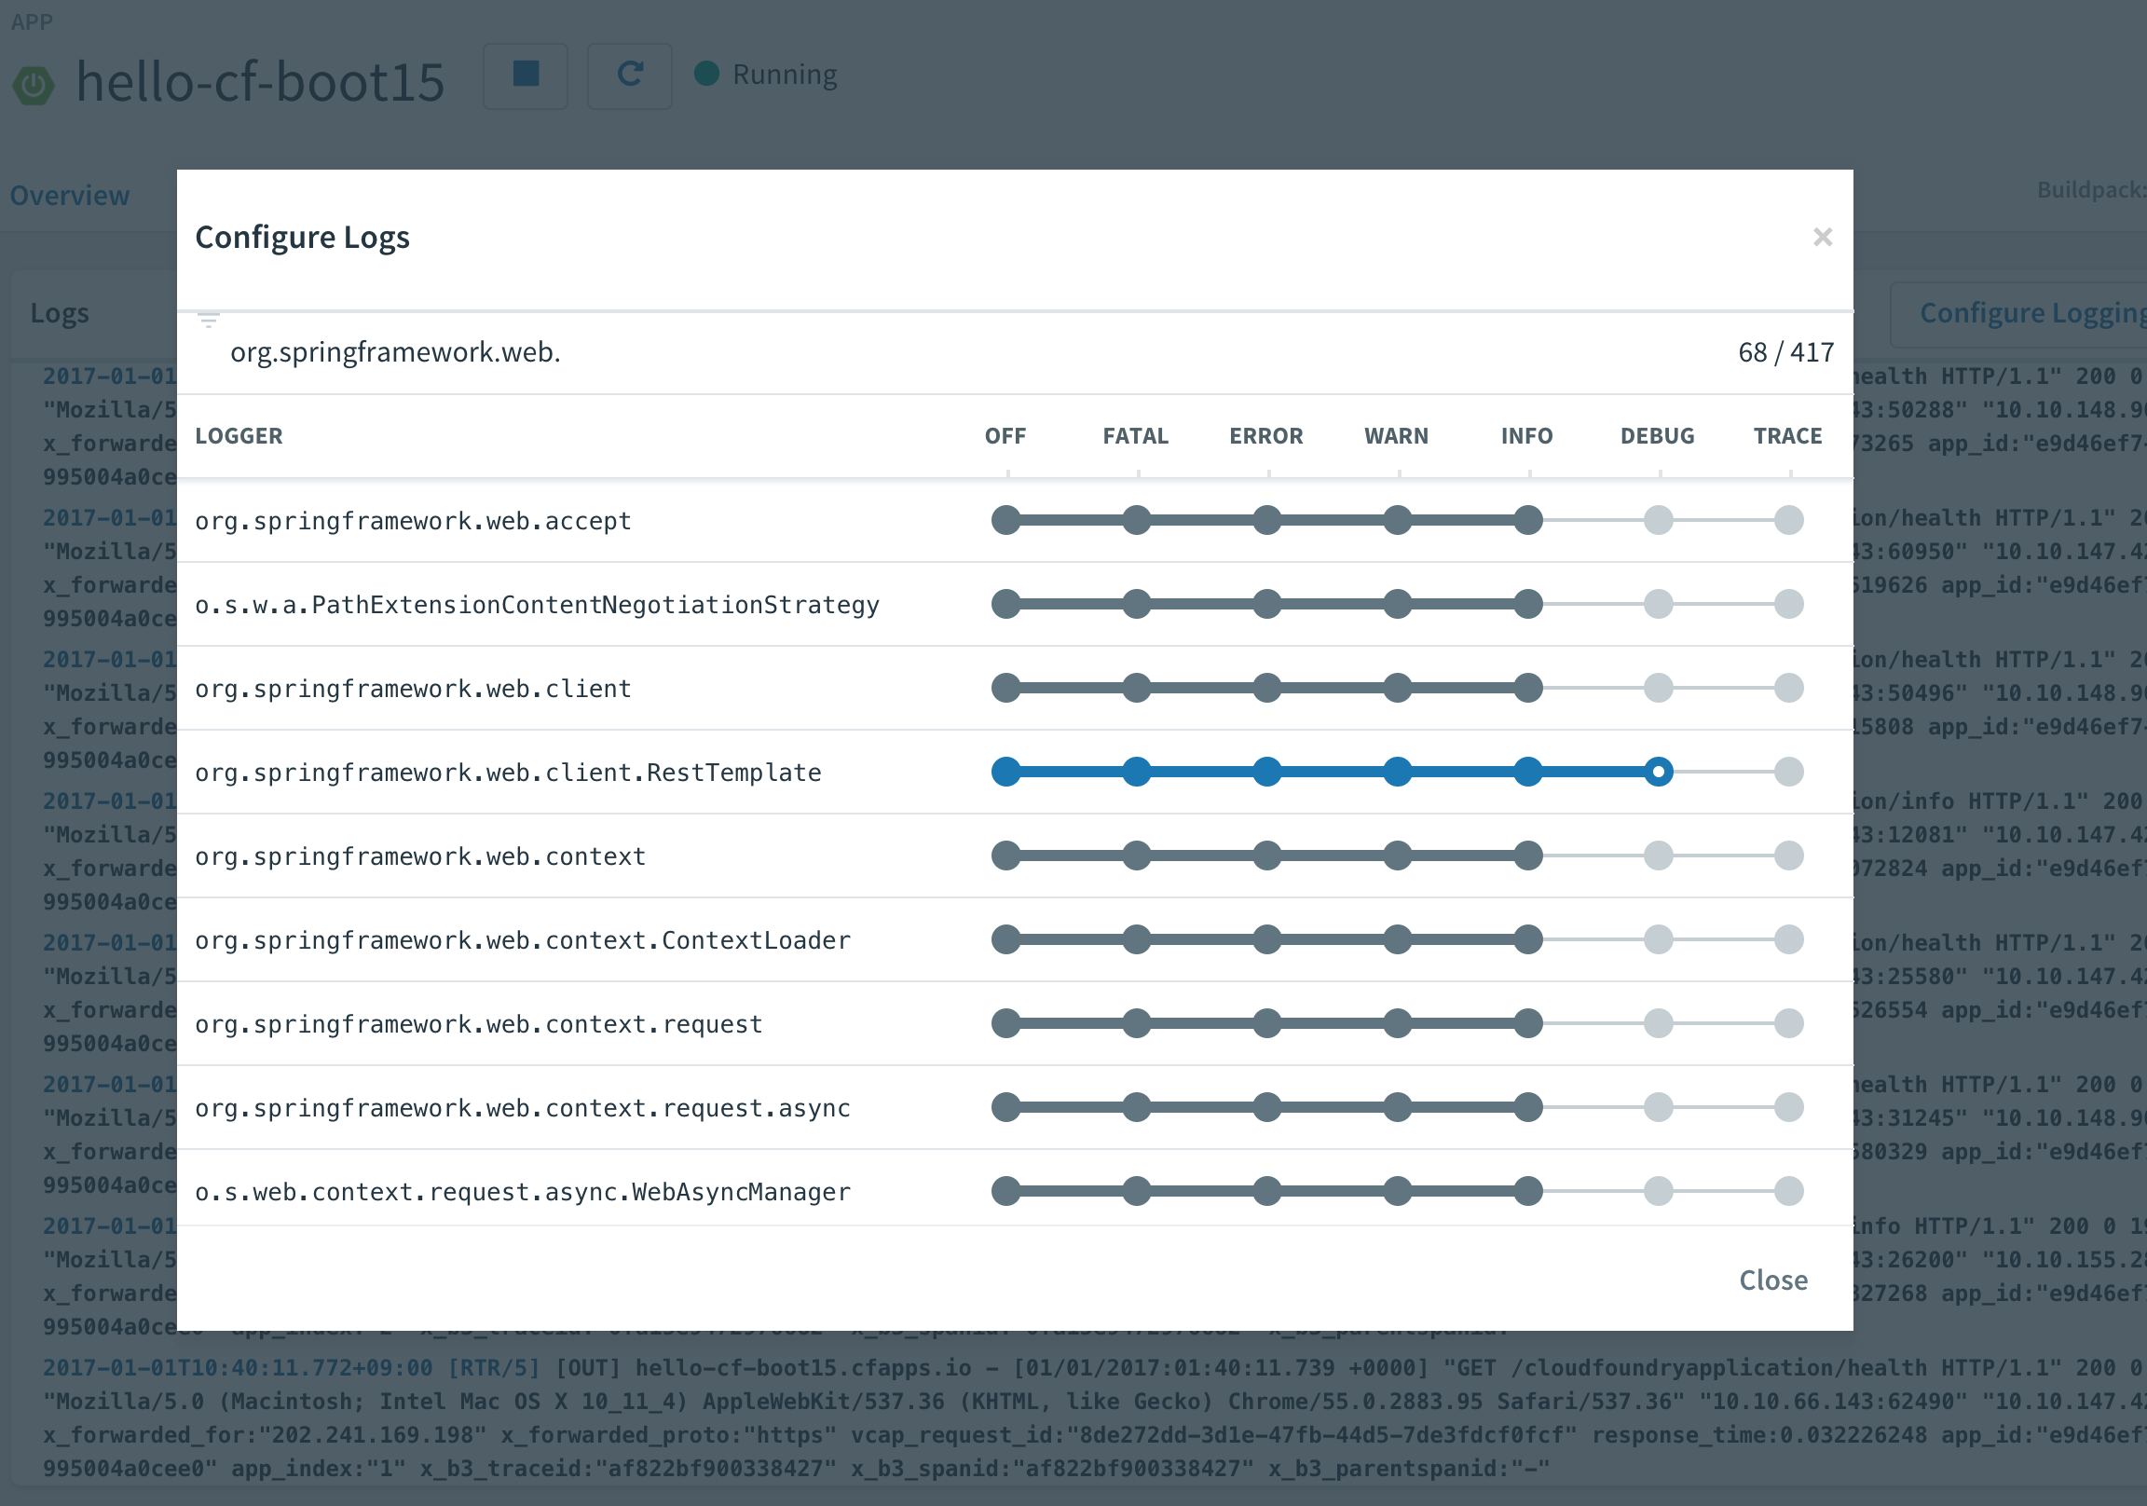2147x1506 pixels.
Task: Click the green Running status indicator
Action: coord(707,74)
